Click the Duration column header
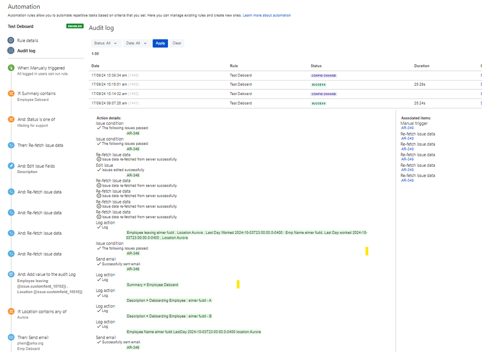The height and width of the screenshot is (352, 482). click(421, 66)
